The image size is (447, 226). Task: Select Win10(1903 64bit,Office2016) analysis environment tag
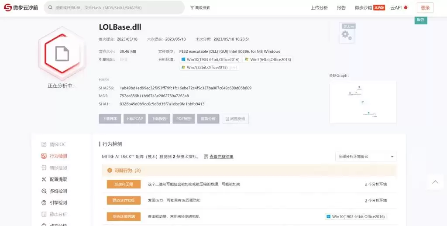click(x=210, y=60)
